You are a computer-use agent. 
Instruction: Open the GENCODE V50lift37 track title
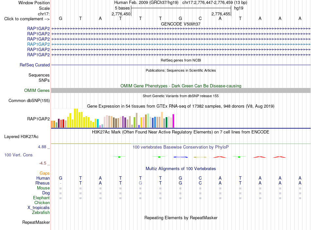coord(181,24)
